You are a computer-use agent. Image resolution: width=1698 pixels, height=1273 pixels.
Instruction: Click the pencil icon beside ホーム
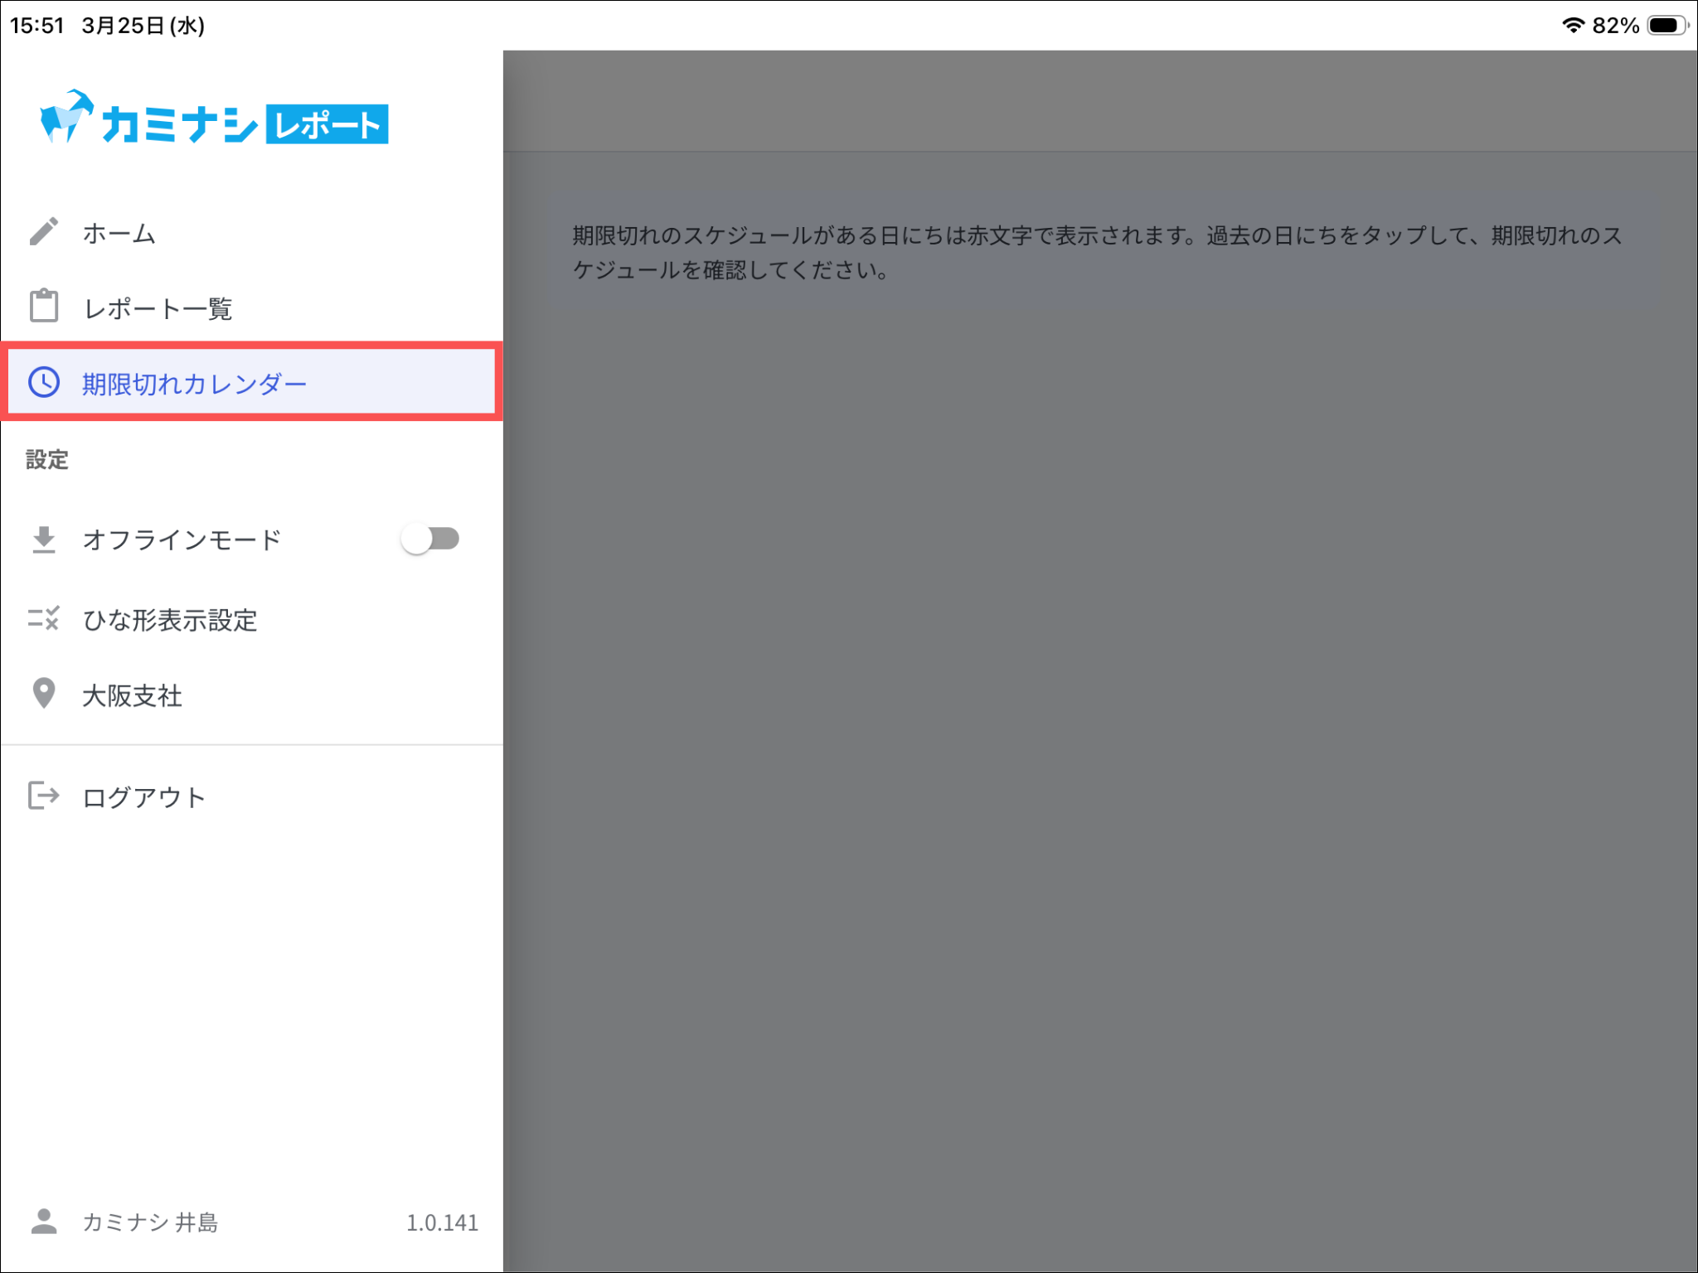pyautogui.click(x=44, y=232)
